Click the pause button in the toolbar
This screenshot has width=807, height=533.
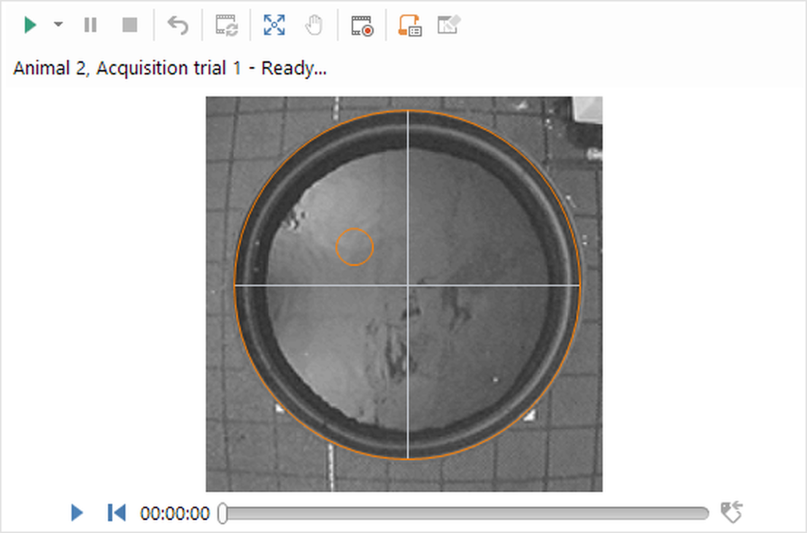tap(90, 26)
